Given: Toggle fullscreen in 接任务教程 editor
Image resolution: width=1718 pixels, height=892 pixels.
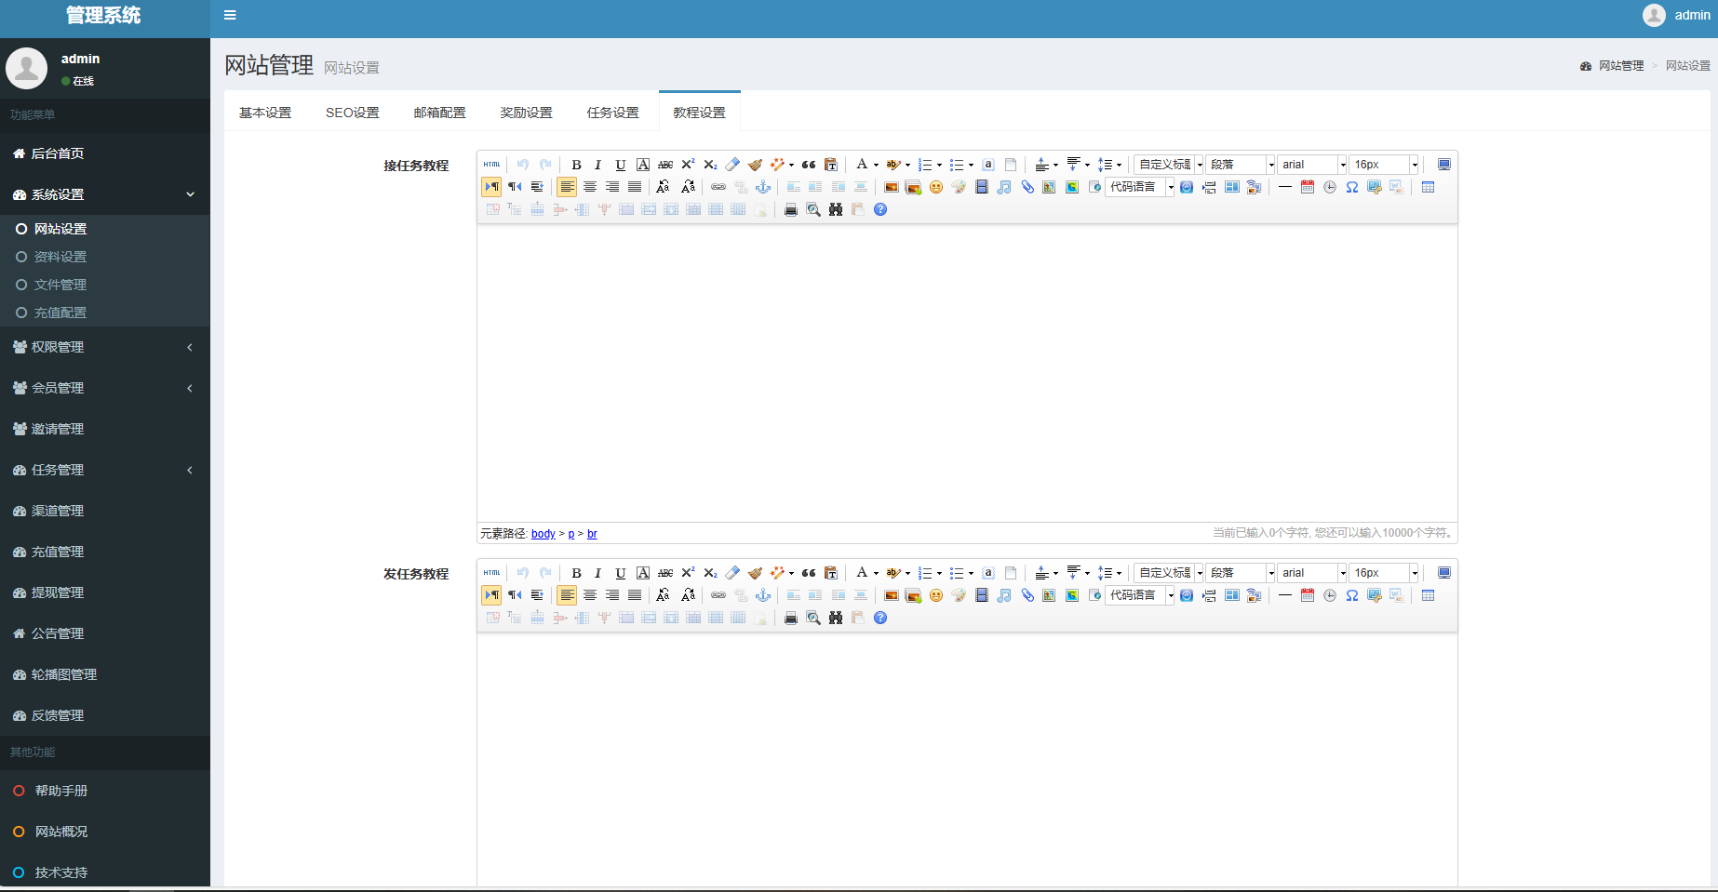Looking at the screenshot, I should 1444,165.
